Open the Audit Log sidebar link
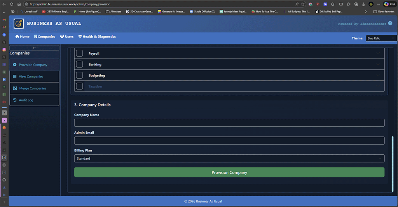Viewport: 398px width, 207px height. click(26, 100)
